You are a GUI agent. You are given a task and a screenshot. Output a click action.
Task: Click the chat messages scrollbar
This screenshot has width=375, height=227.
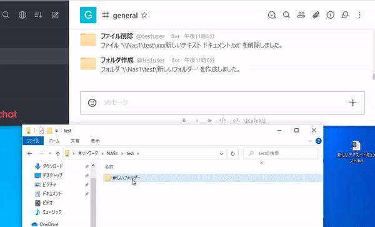tap(373, 77)
